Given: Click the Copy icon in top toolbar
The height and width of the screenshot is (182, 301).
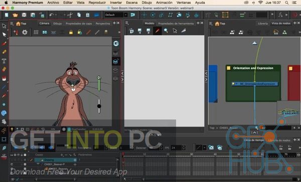Looking at the screenshot, I should click(79, 14).
